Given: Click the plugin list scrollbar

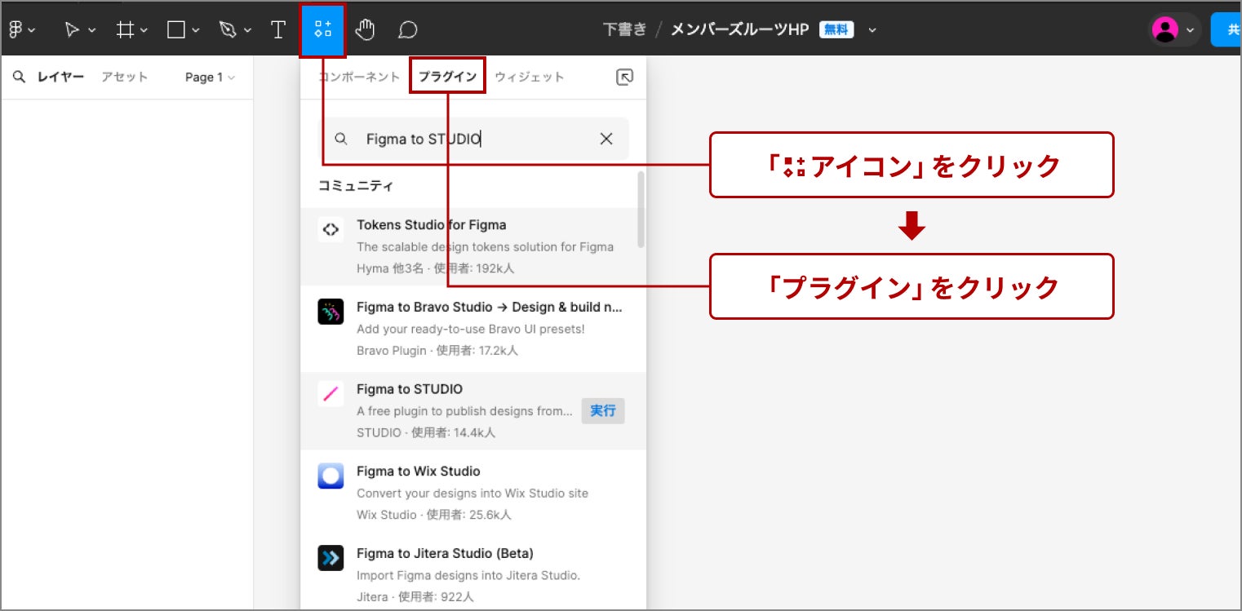Looking at the screenshot, I should click(641, 210).
